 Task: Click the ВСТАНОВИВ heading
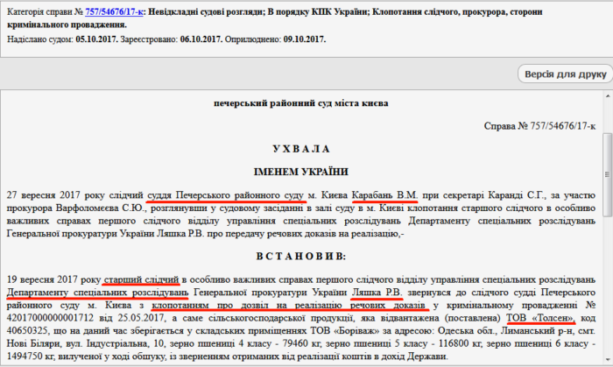pyautogui.click(x=302, y=256)
